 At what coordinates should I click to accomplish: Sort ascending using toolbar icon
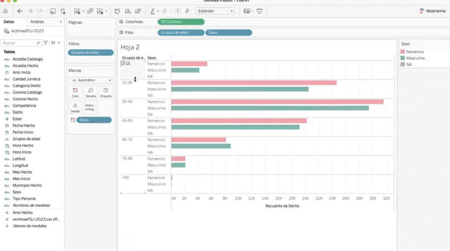[128, 11]
